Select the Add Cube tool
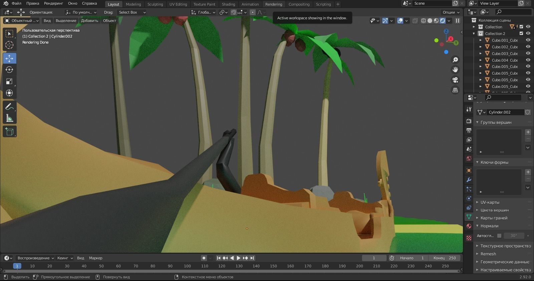Screen dimensions: 534x281 9,132
